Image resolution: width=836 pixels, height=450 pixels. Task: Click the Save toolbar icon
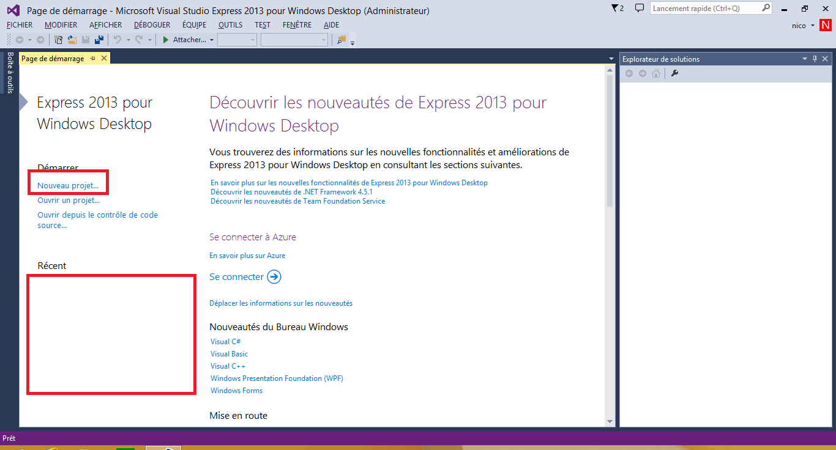pos(86,40)
